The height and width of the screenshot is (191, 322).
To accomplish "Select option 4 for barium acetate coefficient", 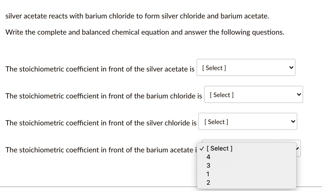I will coord(208,157).
